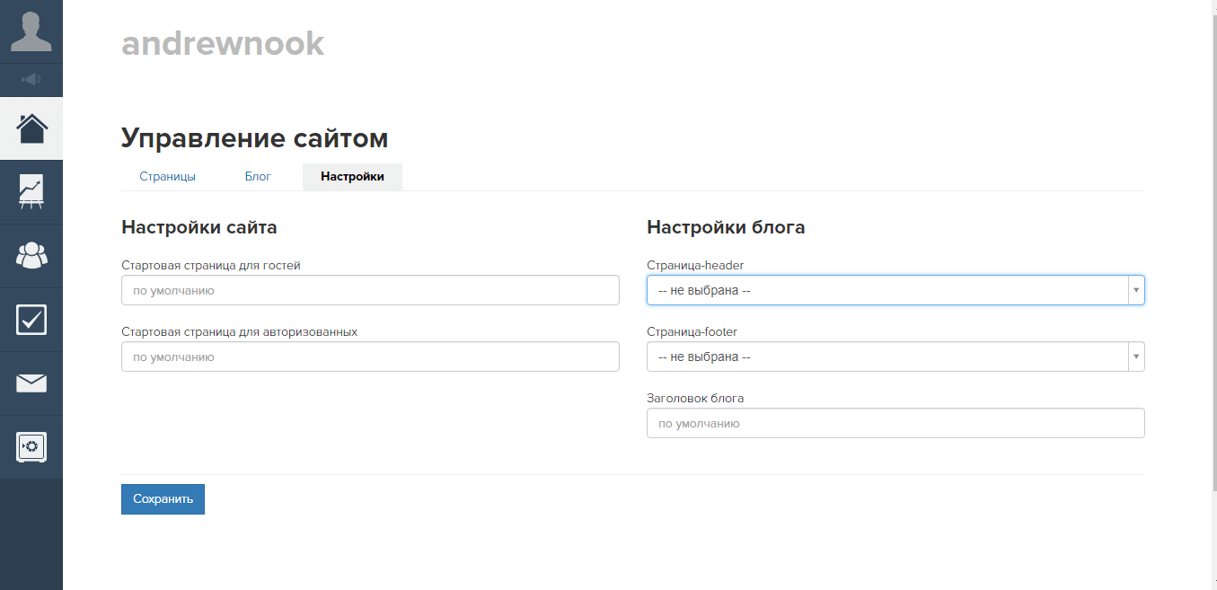
Task: Open the users group icon
Action: pyautogui.click(x=31, y=256)
